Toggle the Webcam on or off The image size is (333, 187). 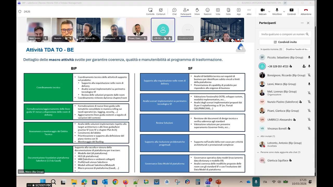point(262,11)
